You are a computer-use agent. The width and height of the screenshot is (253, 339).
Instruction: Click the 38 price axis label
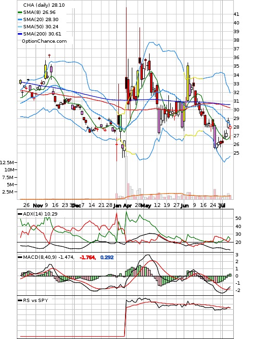(236, 40)
